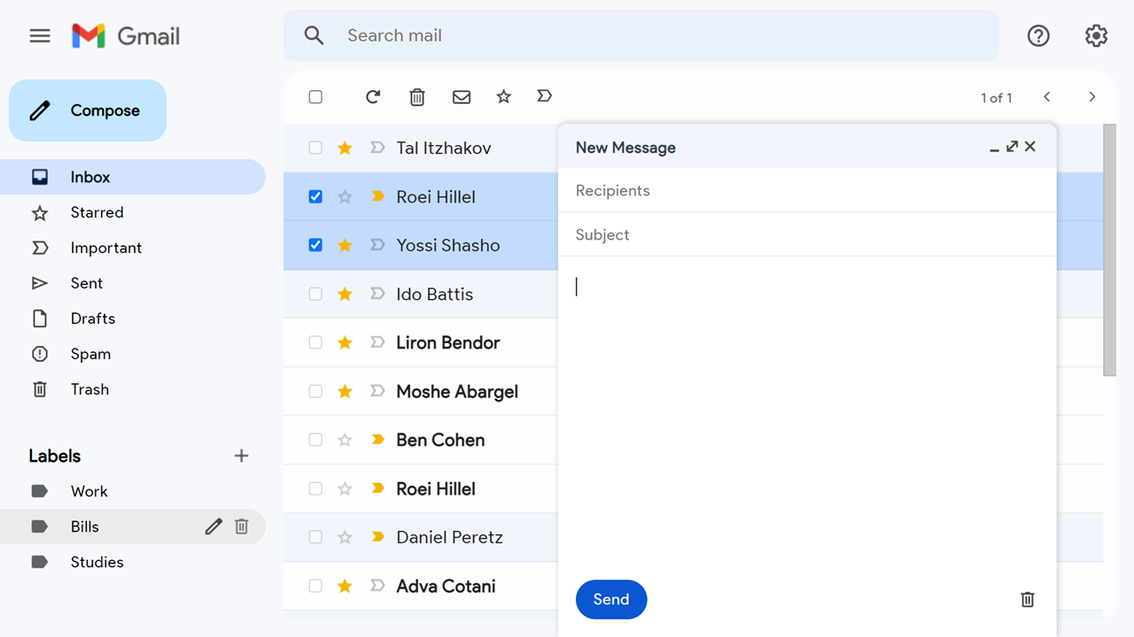Open the Settings gear
The image size is (1134, 637).
coord(1096,35)
